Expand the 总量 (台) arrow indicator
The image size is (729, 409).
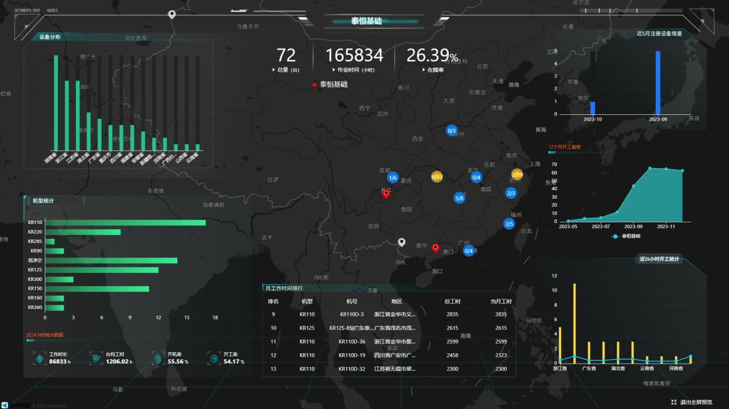pyautogui.click(x=274, y=70)
